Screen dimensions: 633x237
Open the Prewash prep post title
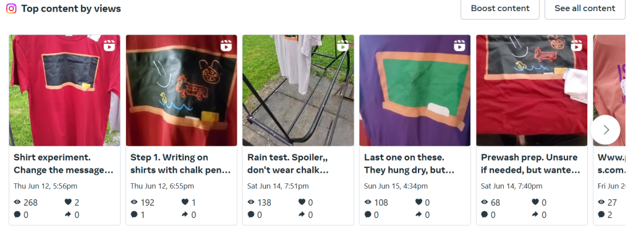coord(529,164)
